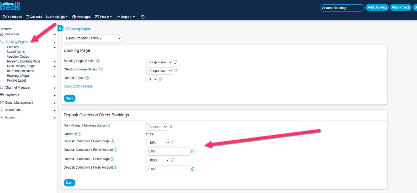Expand the Property Booking Page submenu arrow
The width and height of the screenshot is (417, 193).
click(x=55, y=62)
